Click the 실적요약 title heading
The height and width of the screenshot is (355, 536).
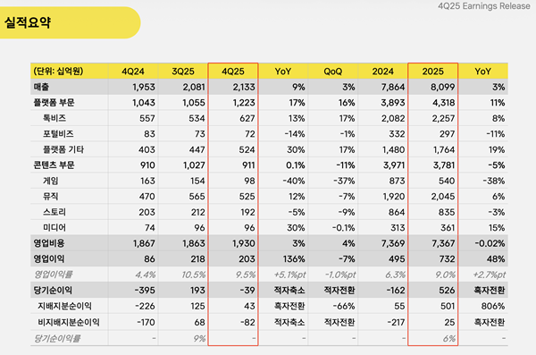tap(28, 23)
